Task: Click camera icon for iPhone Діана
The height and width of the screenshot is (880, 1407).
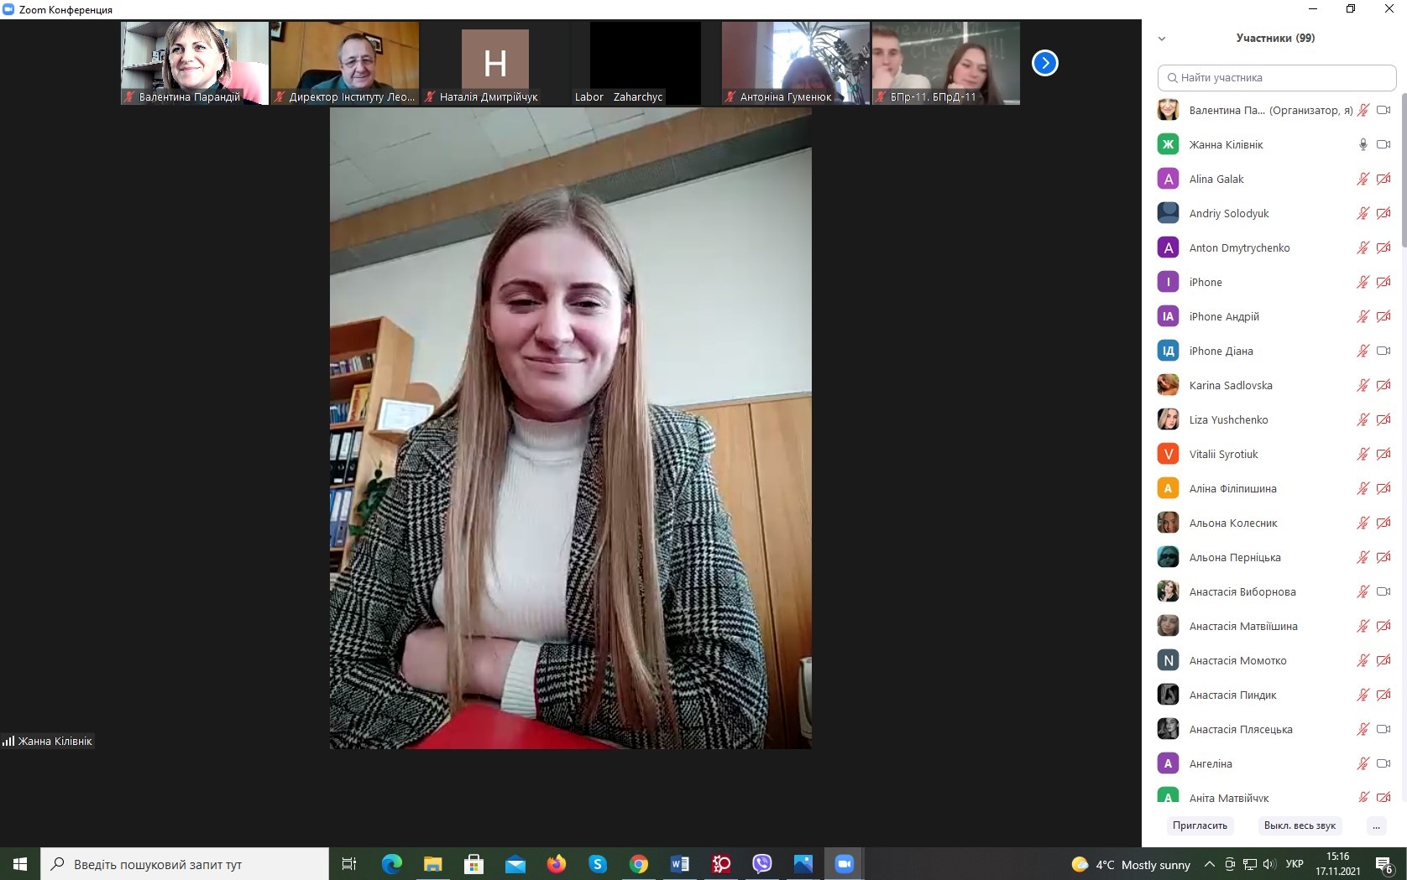Action: (x=1383, y=351)
